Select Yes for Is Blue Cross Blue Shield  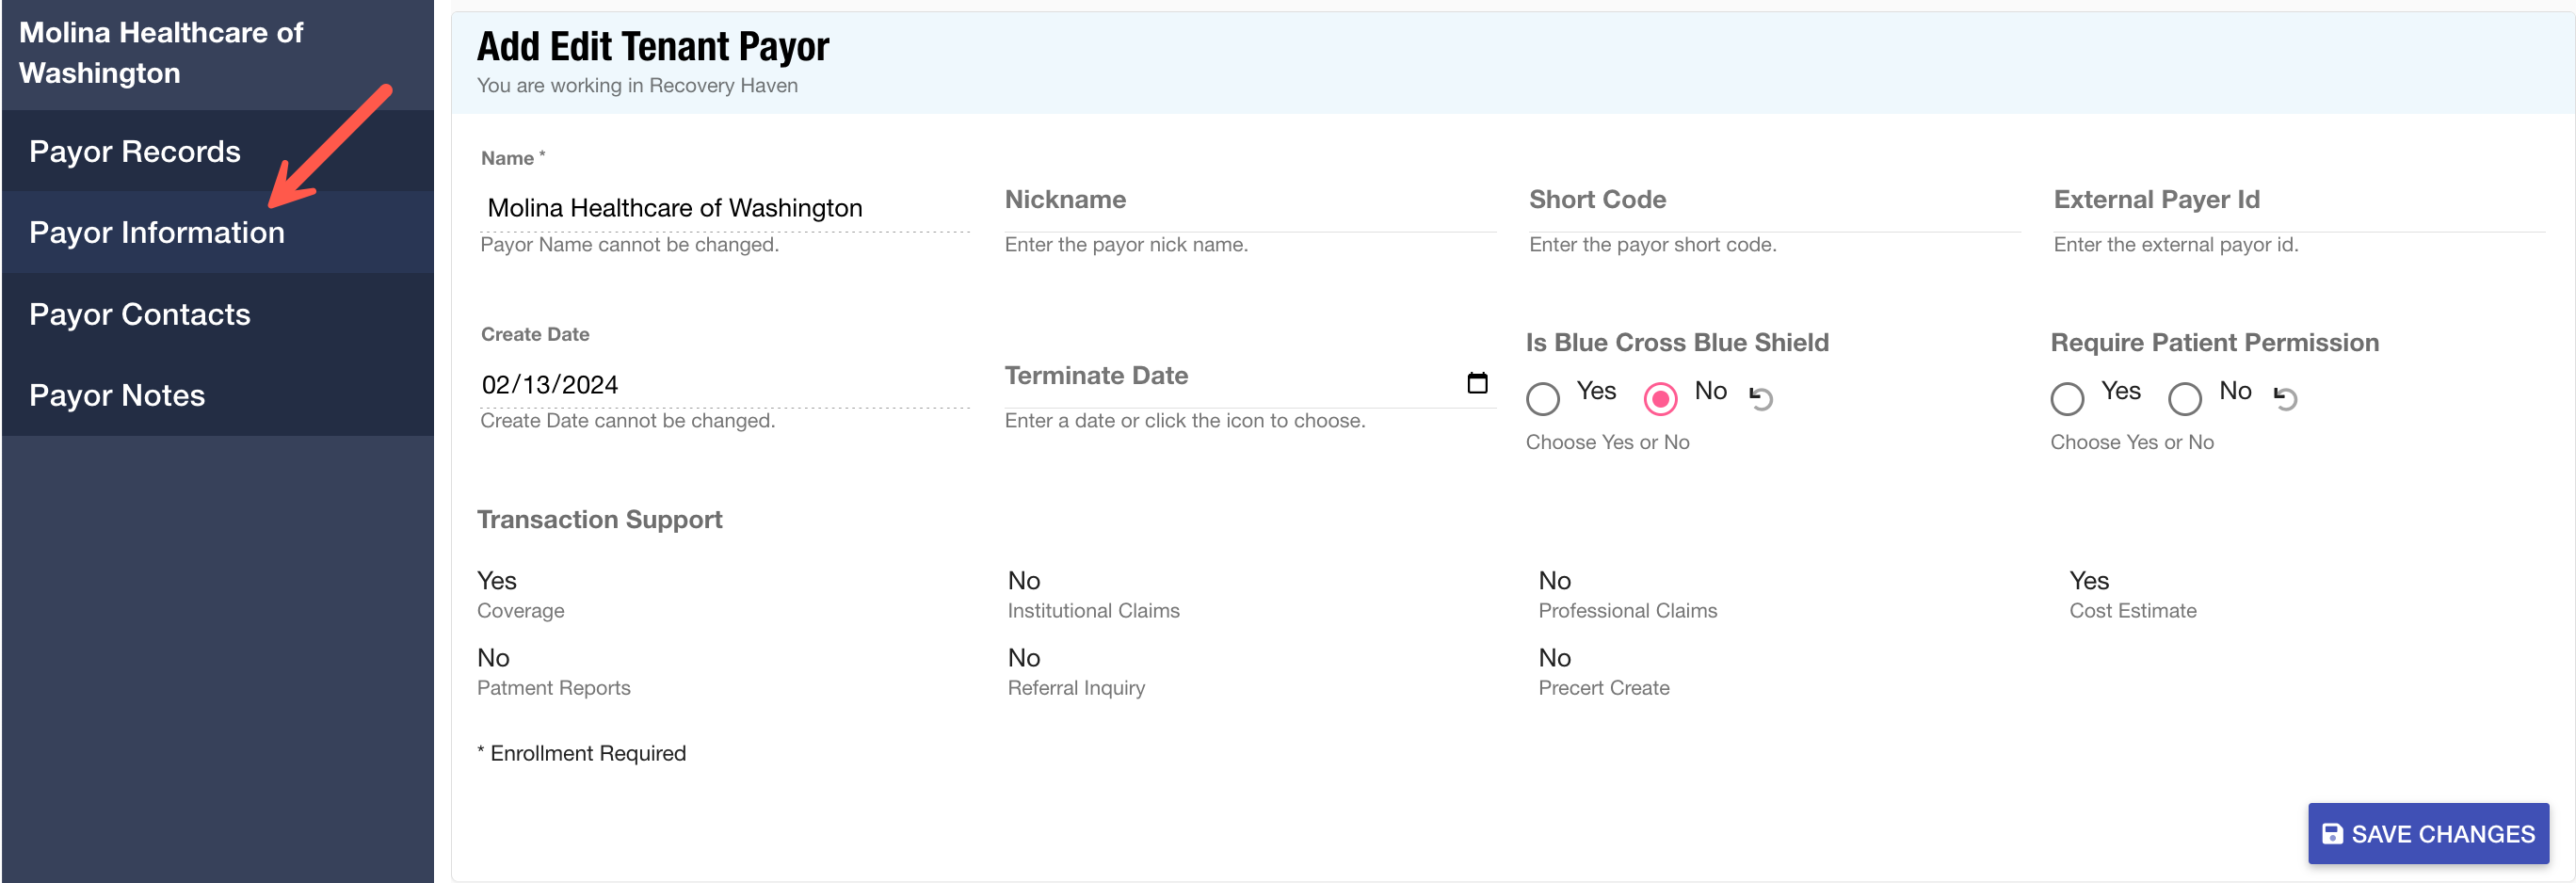(x=1543, y=398)
